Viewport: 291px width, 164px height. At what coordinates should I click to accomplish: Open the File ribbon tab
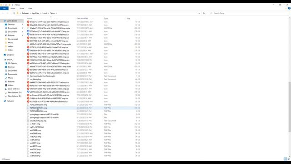click(x=4, y=8)
